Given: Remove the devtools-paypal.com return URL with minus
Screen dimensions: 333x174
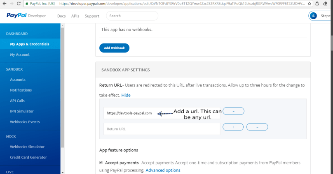Looking at the screenshot, I should 233,111.
